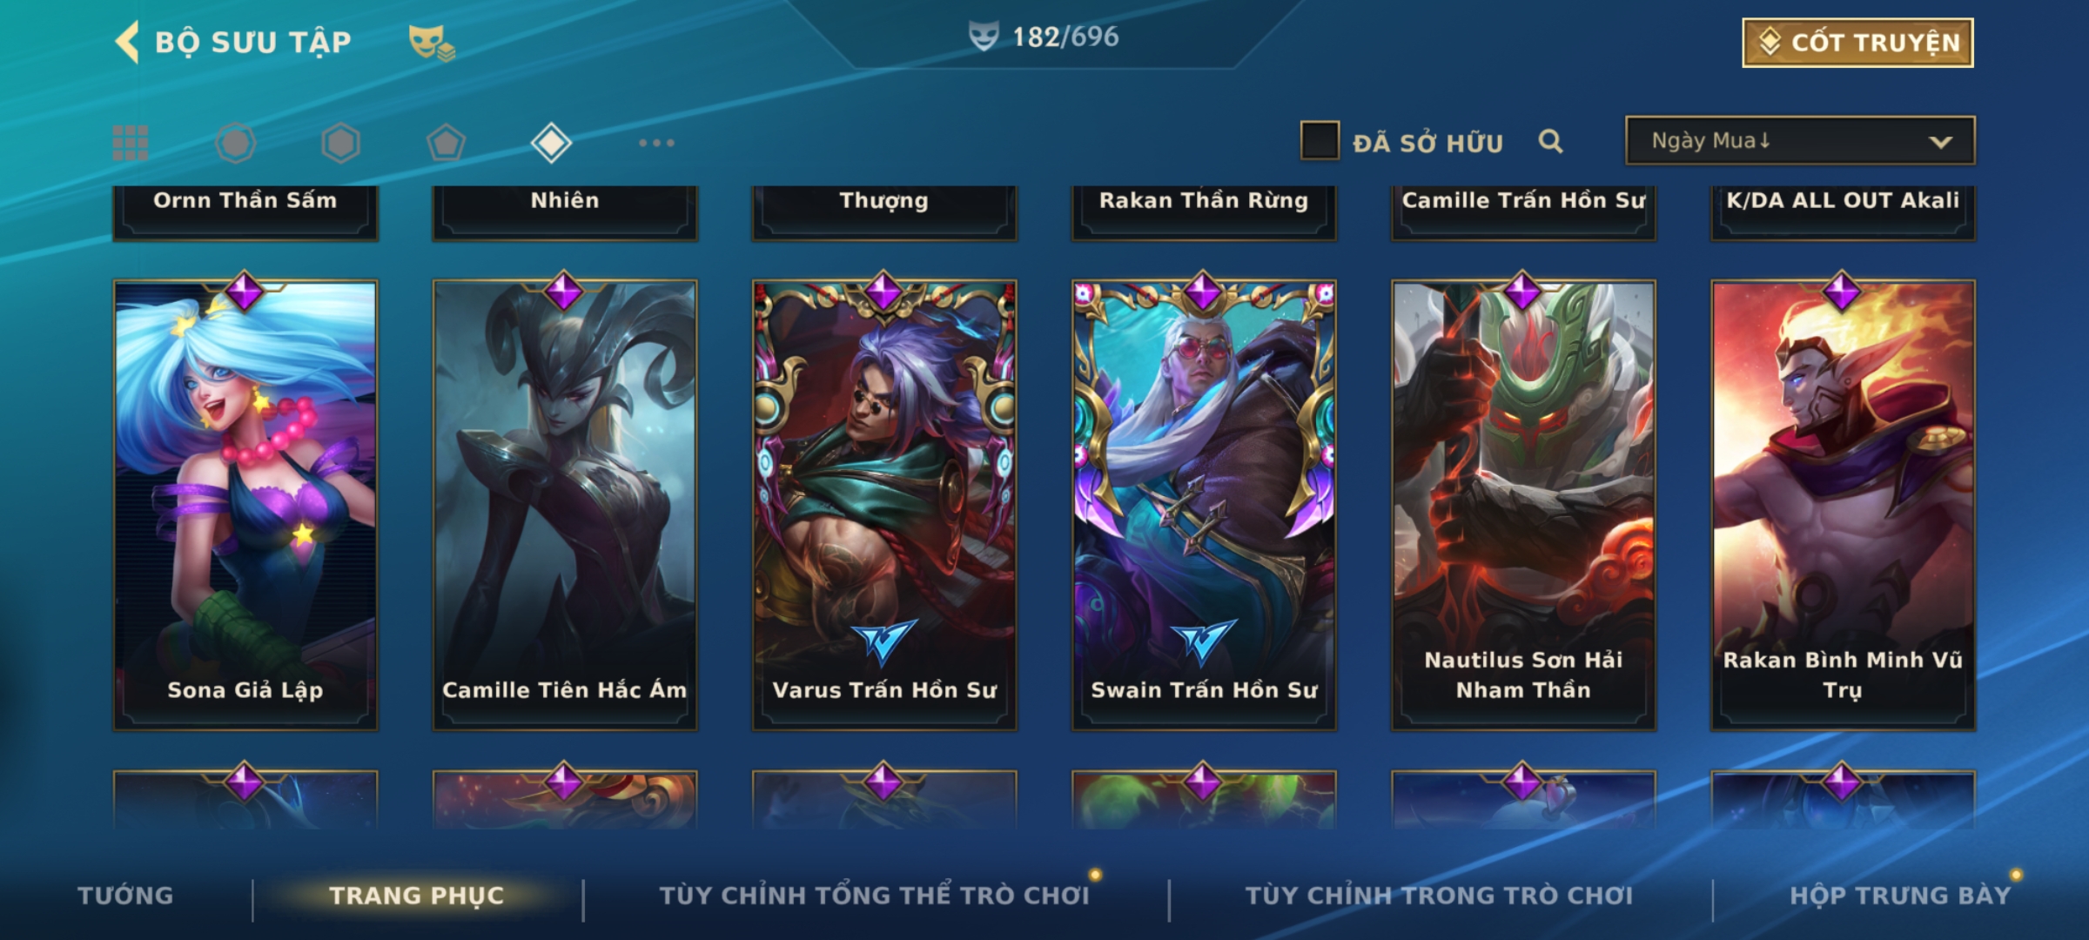Image resolution: width=2089 pixels, height=940 pixels.
Task: Open the Hộp Trưng Bày tab
Action: (1900, 896)
